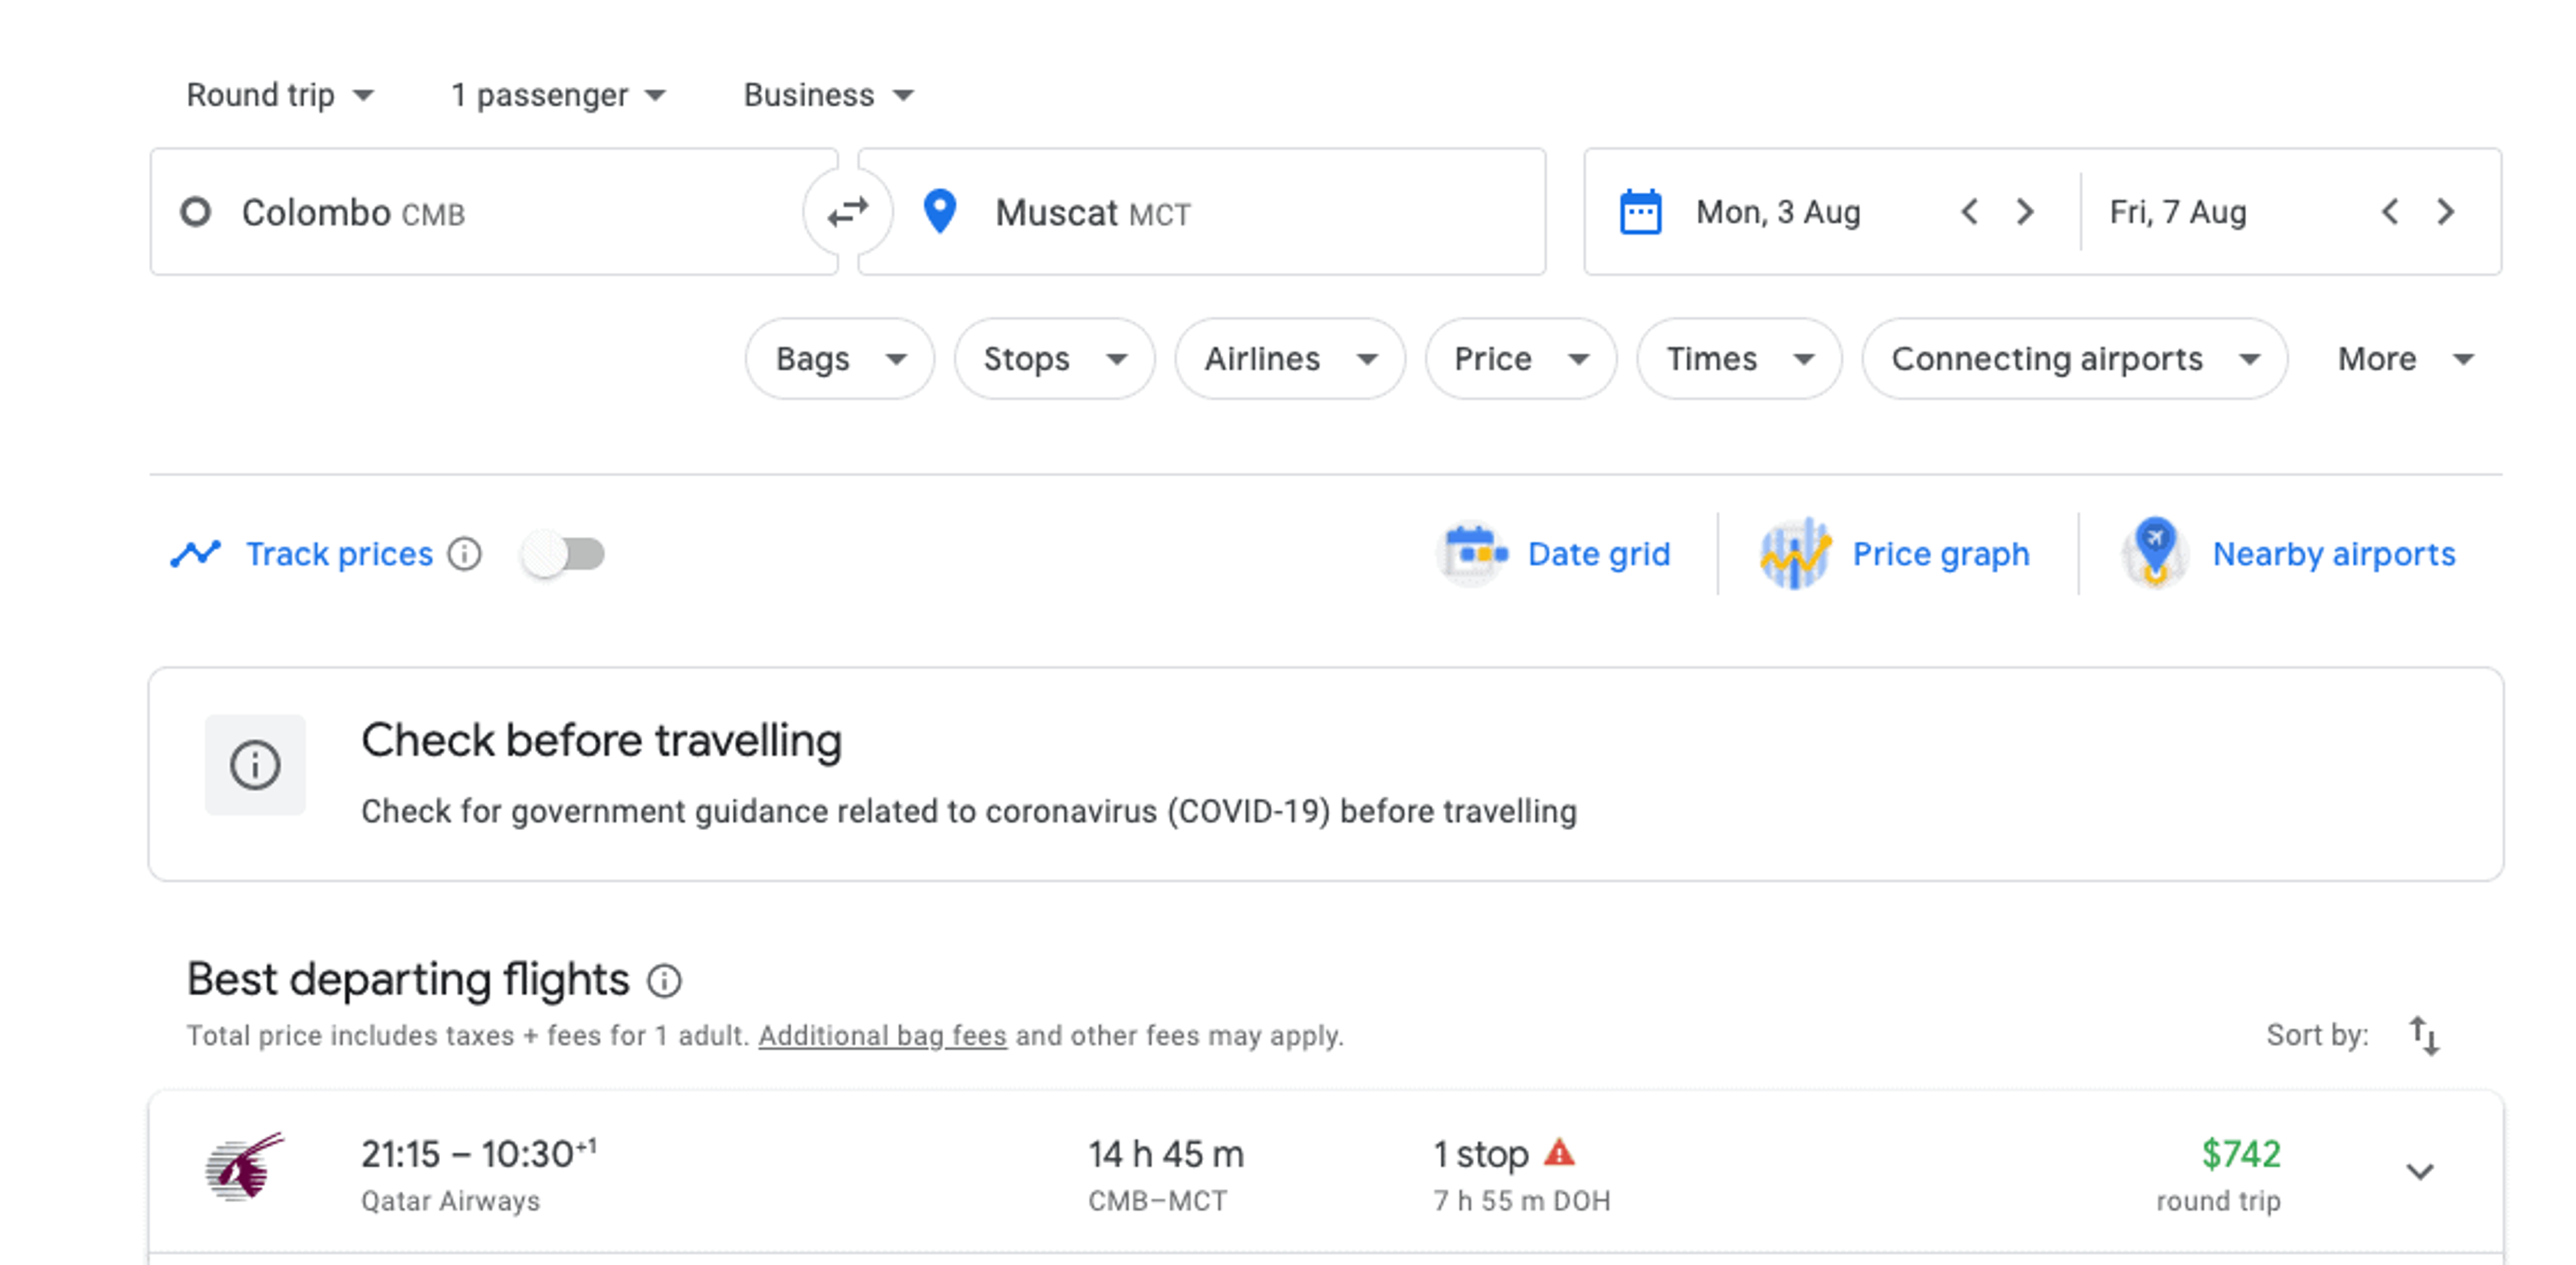The width and height of the screenshot is (2576, 1265).
Task: Click the sort order arrows icon
Action: pyautogui.click(x=2424, y=1035)
